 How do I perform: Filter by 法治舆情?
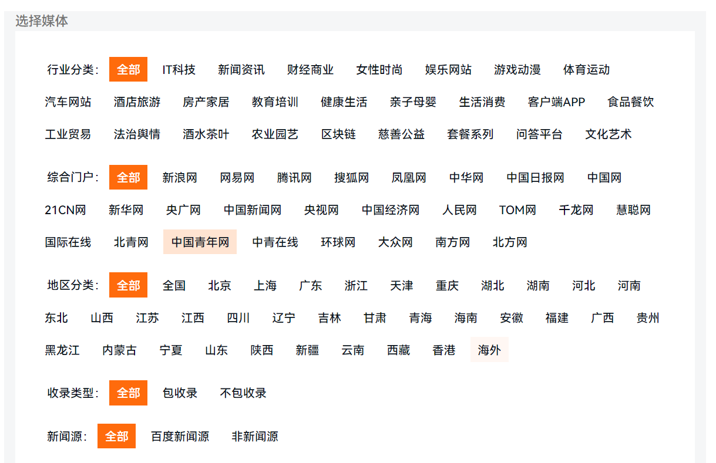tap(137, 134)
